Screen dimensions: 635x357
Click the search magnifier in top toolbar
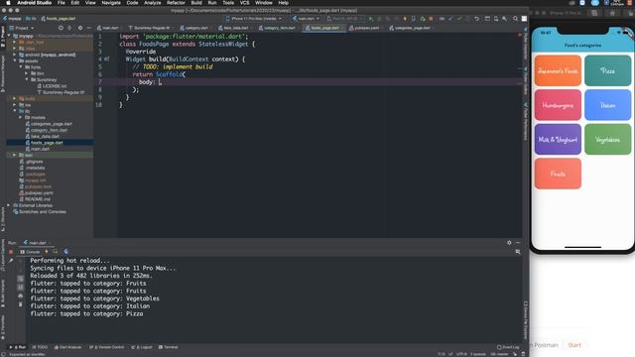click(515, 19)
